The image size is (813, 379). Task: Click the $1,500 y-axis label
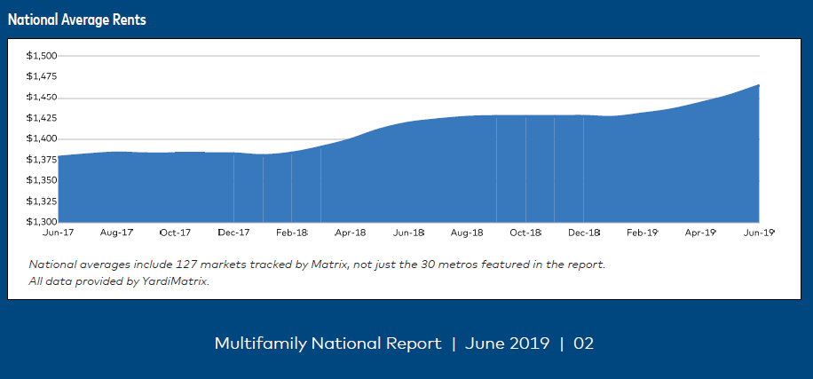pos(42,56)
